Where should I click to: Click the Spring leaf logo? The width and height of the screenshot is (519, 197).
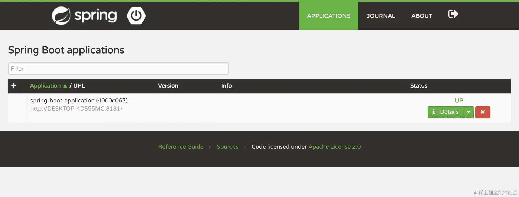point(61,16)
